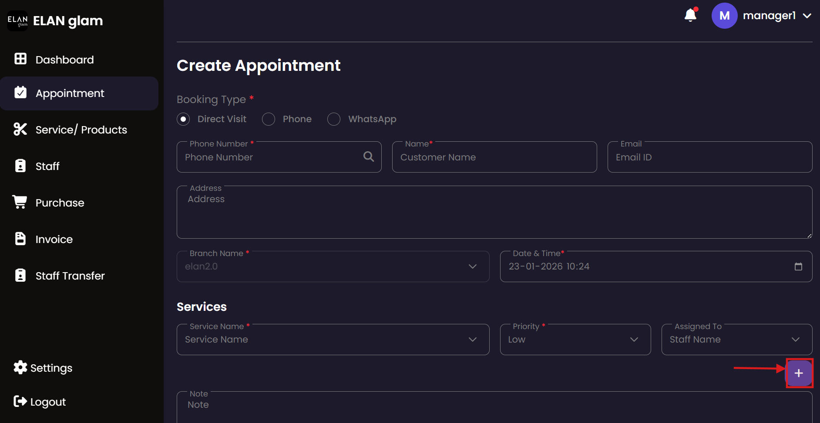Select the Phone booking type
The height and width of the screenshot is (423, 820).
pos(269,119)
